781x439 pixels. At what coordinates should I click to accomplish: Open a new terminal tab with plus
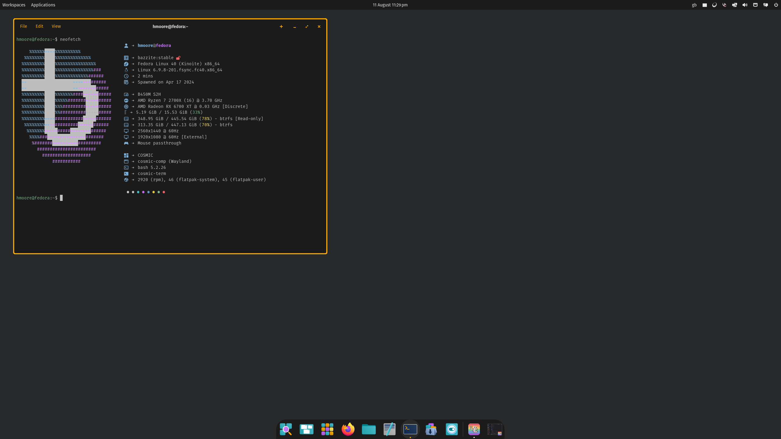(x=281, y=27)
